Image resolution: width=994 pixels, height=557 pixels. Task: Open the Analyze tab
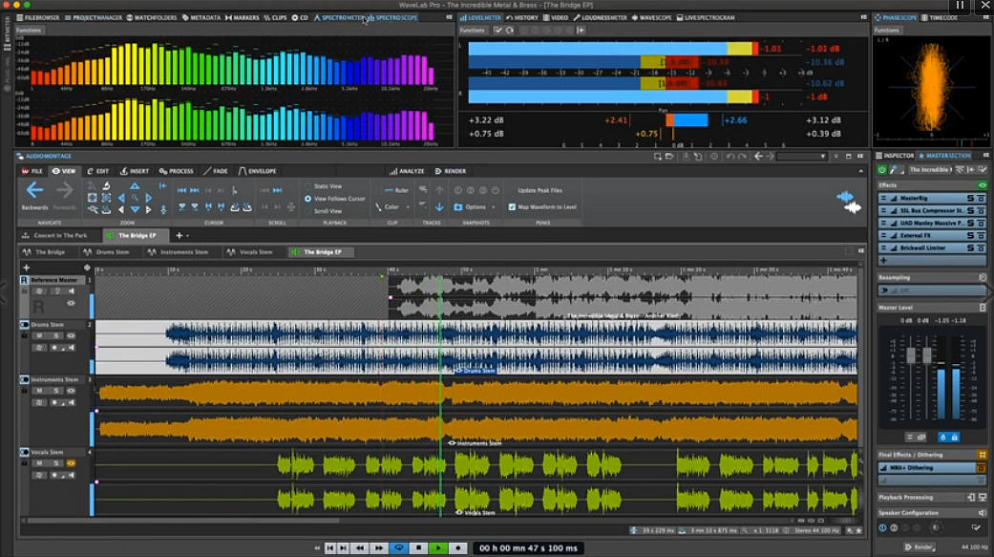coord(407,171)
